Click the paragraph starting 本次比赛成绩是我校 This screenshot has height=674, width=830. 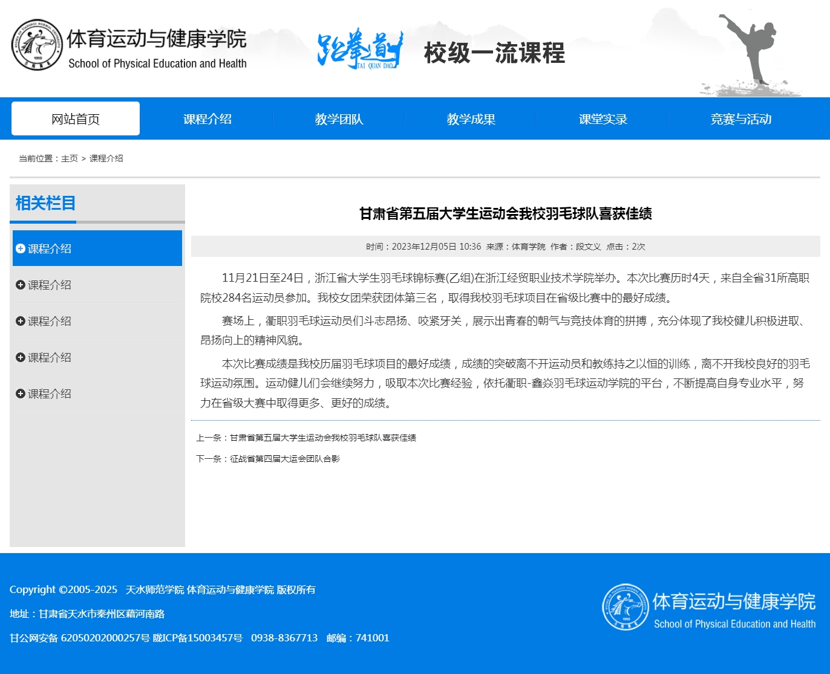pyautogui.click(x=506, y=383)
